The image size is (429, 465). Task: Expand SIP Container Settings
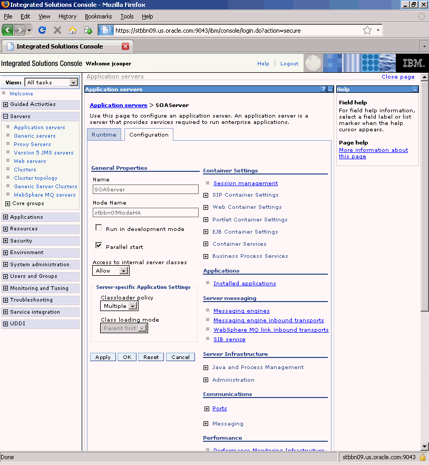pyautogui.click(x=206, y=195)
